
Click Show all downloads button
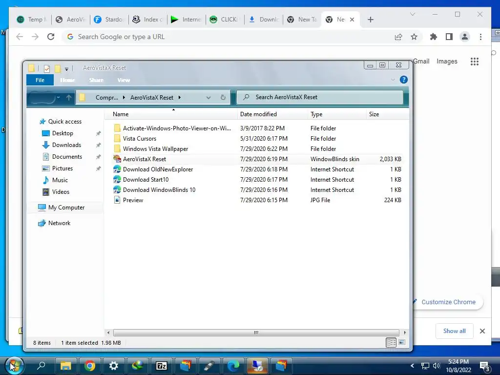point(454,331)
